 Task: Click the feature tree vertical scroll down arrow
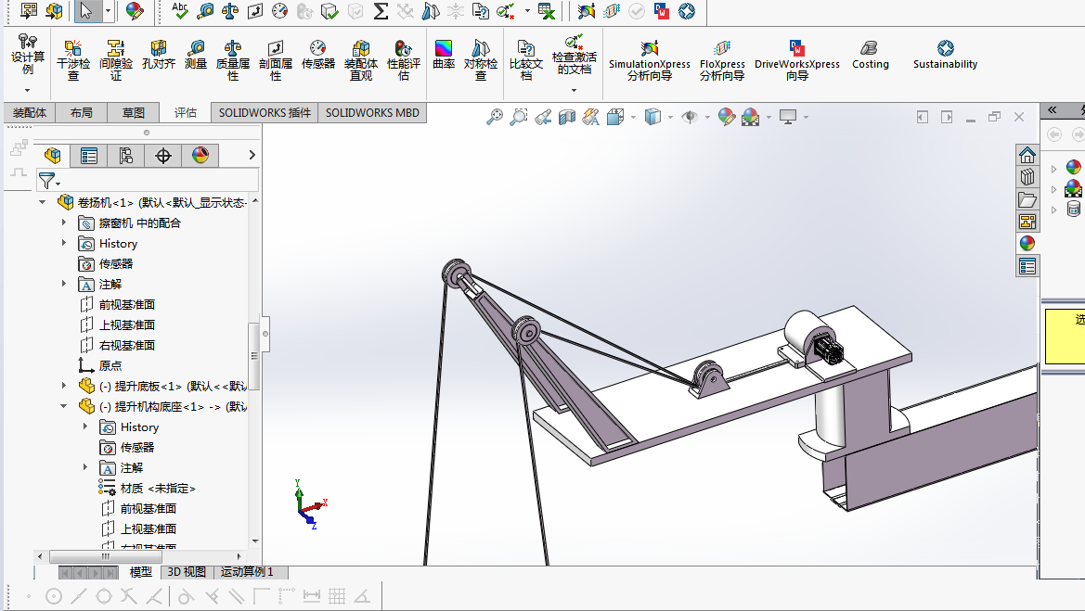tap(255, 541)
